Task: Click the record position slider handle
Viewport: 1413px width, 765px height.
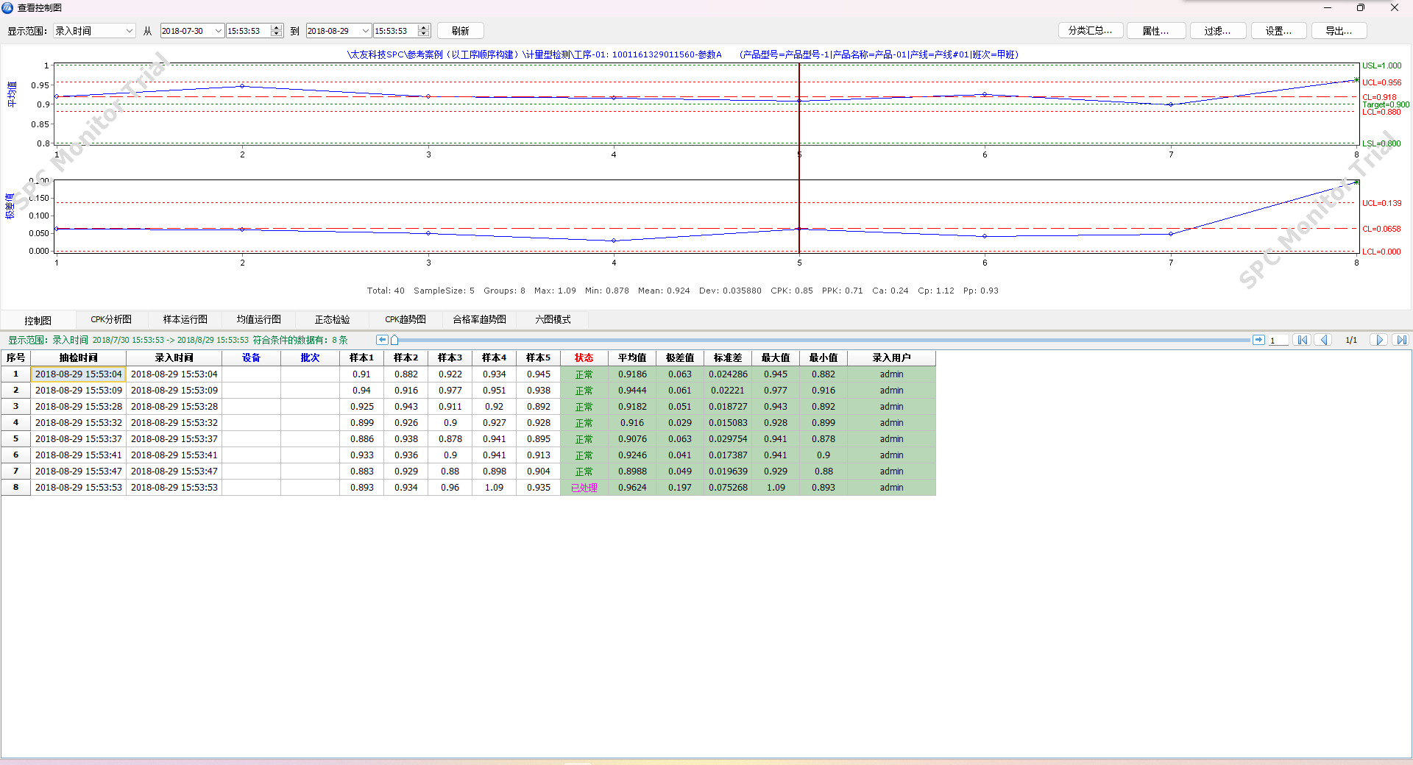Action: [x=394, y=340]
